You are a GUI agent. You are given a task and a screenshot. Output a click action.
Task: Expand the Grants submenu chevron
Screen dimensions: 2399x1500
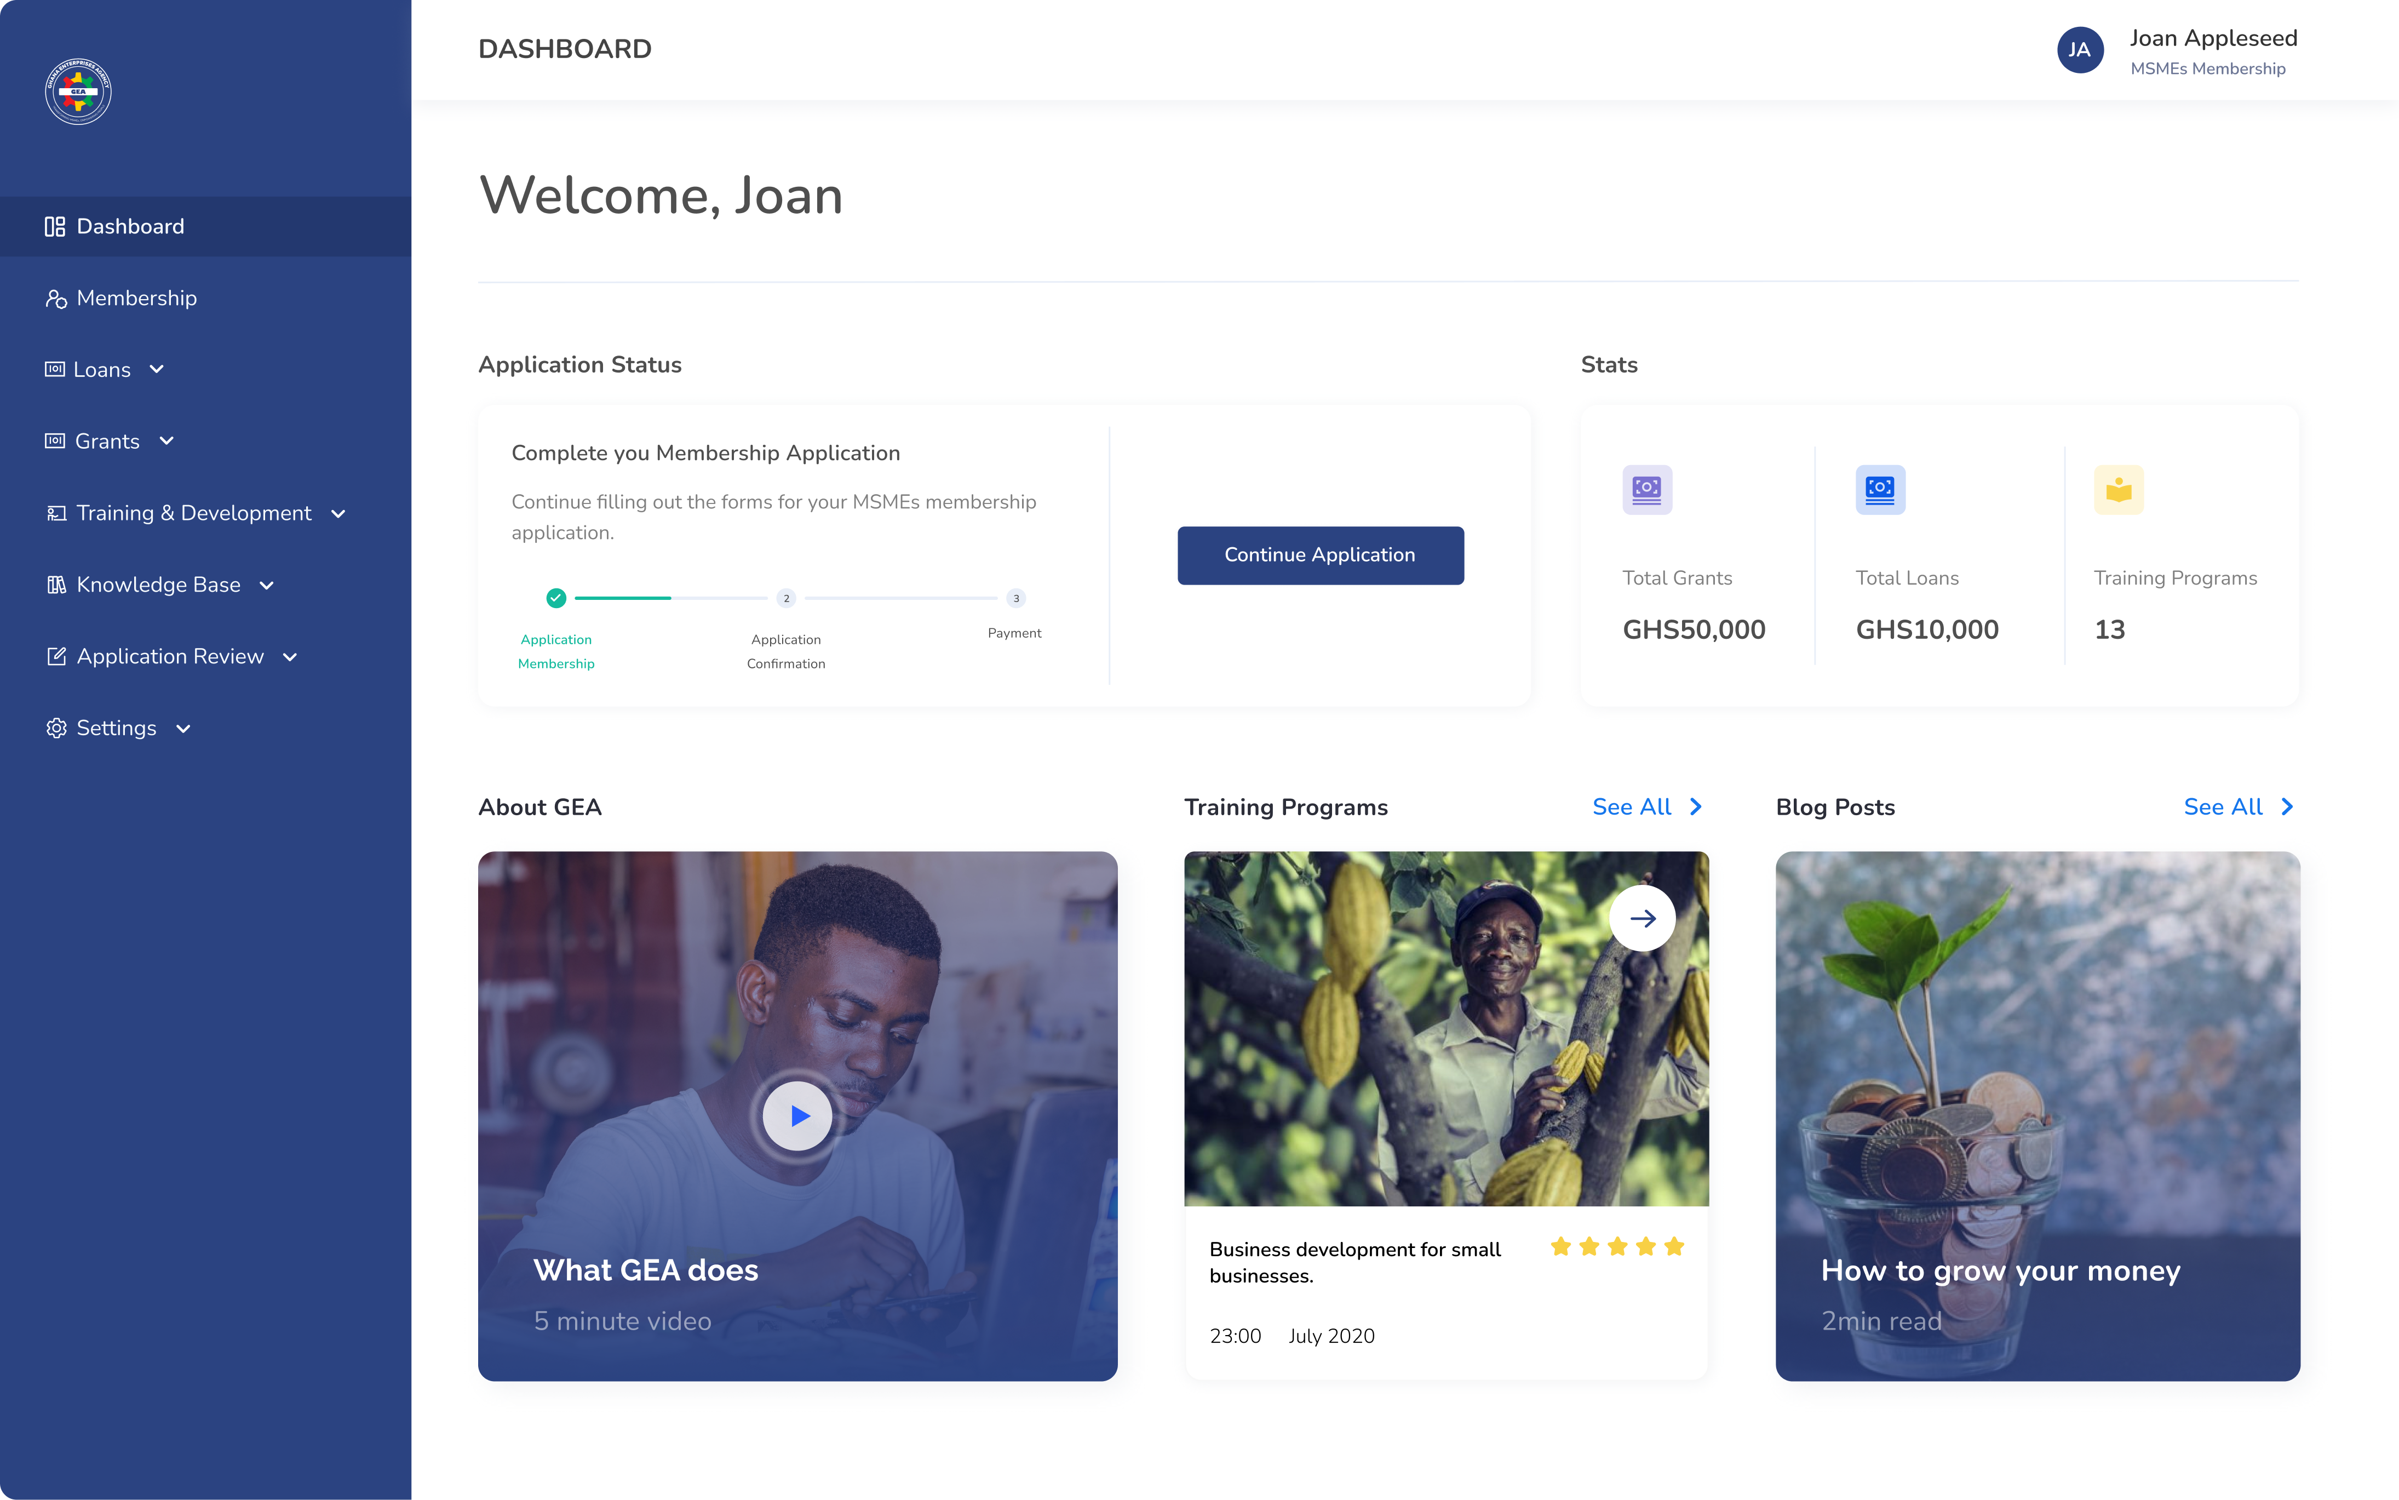(x=167, y=440)
